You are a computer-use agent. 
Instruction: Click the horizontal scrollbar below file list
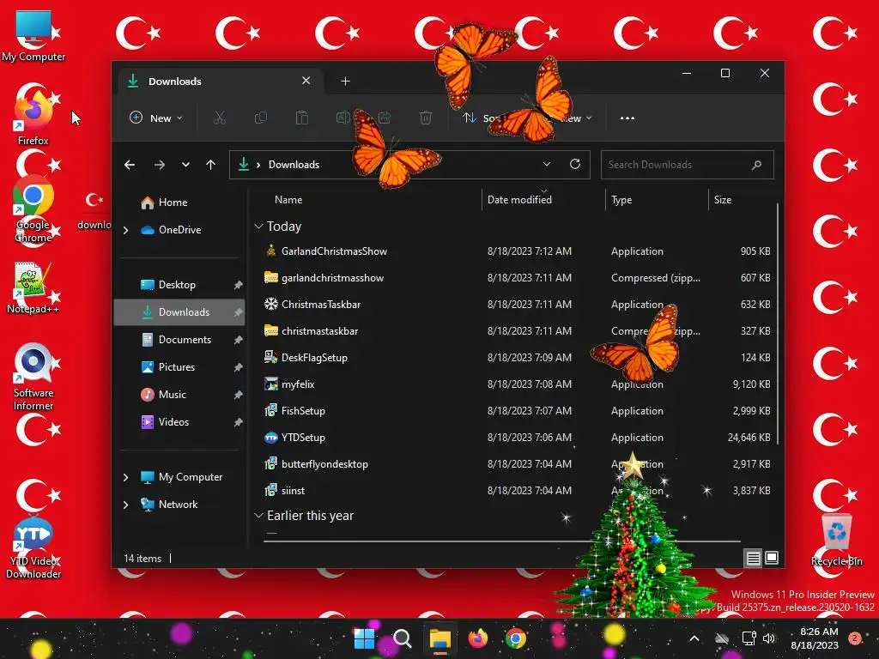501,541
